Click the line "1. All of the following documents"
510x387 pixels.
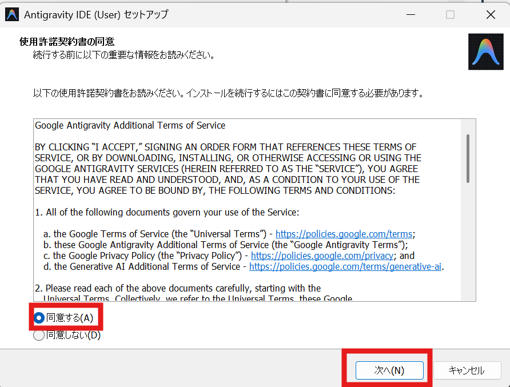click(x=167, y=212)
